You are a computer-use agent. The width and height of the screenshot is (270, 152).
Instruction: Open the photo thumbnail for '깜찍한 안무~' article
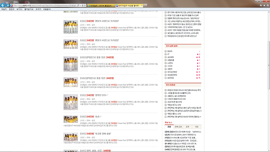70,102
